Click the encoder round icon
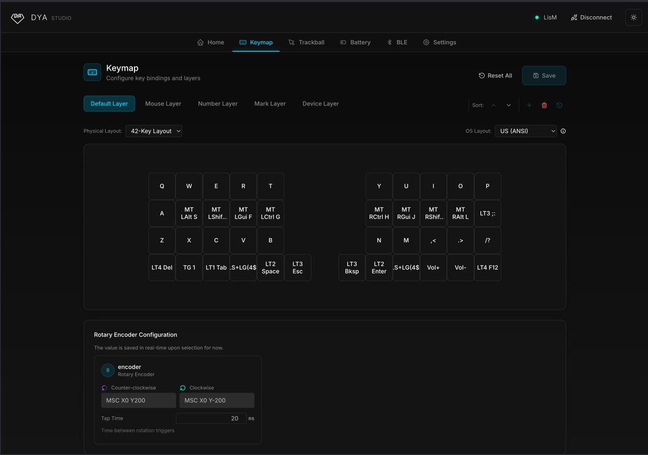 (107, 370)
